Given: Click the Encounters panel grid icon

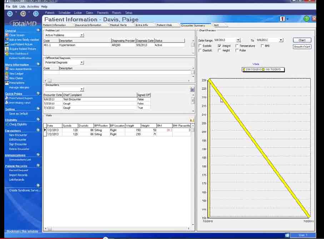Looking at the screenshot, I should (192, 89).
